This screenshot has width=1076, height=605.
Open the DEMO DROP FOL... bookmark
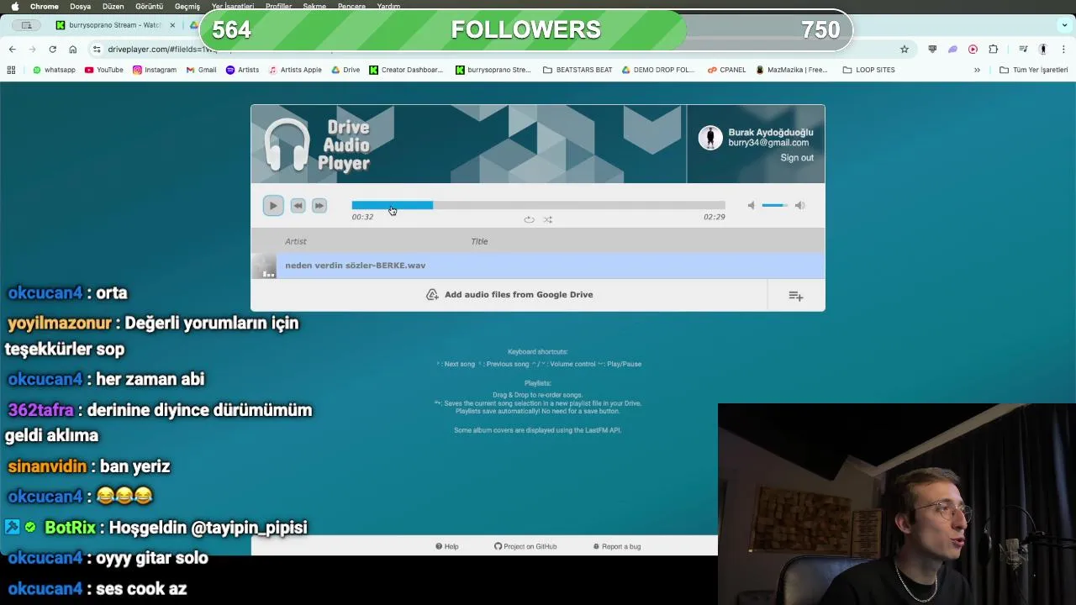click(x=658, y=70)
